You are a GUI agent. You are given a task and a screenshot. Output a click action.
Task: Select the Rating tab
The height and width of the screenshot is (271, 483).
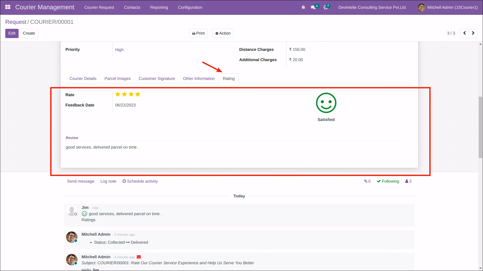coord(229,79)
